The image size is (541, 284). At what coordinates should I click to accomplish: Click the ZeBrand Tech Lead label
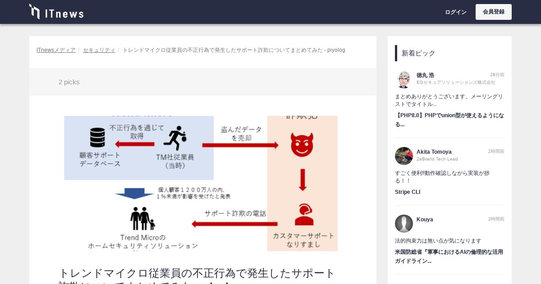(x=437, y=159)
